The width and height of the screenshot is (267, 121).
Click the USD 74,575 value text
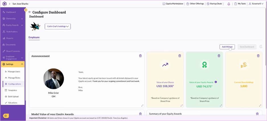pyautogui.click(x=204, y=86)
